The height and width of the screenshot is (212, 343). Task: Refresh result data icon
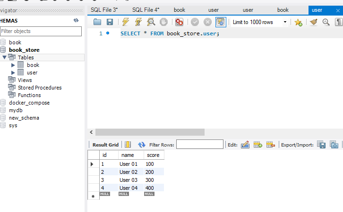142,145
